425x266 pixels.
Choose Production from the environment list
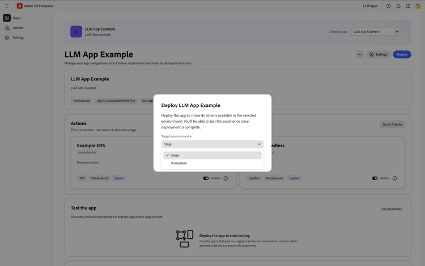[x=212, y=163]
